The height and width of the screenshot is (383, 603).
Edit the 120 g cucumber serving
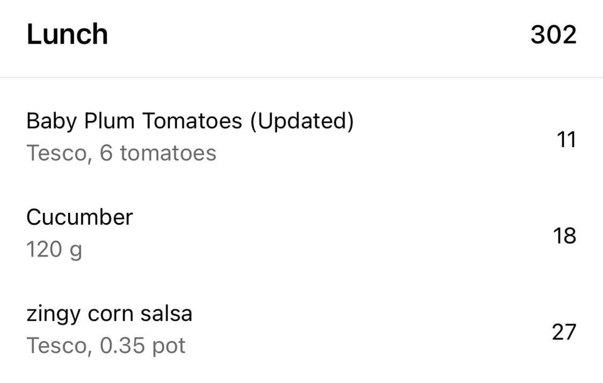(54, 249)
